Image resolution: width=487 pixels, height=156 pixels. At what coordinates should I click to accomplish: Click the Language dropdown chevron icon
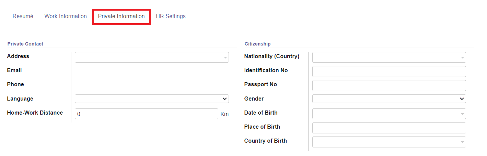(x=225, y=99)
